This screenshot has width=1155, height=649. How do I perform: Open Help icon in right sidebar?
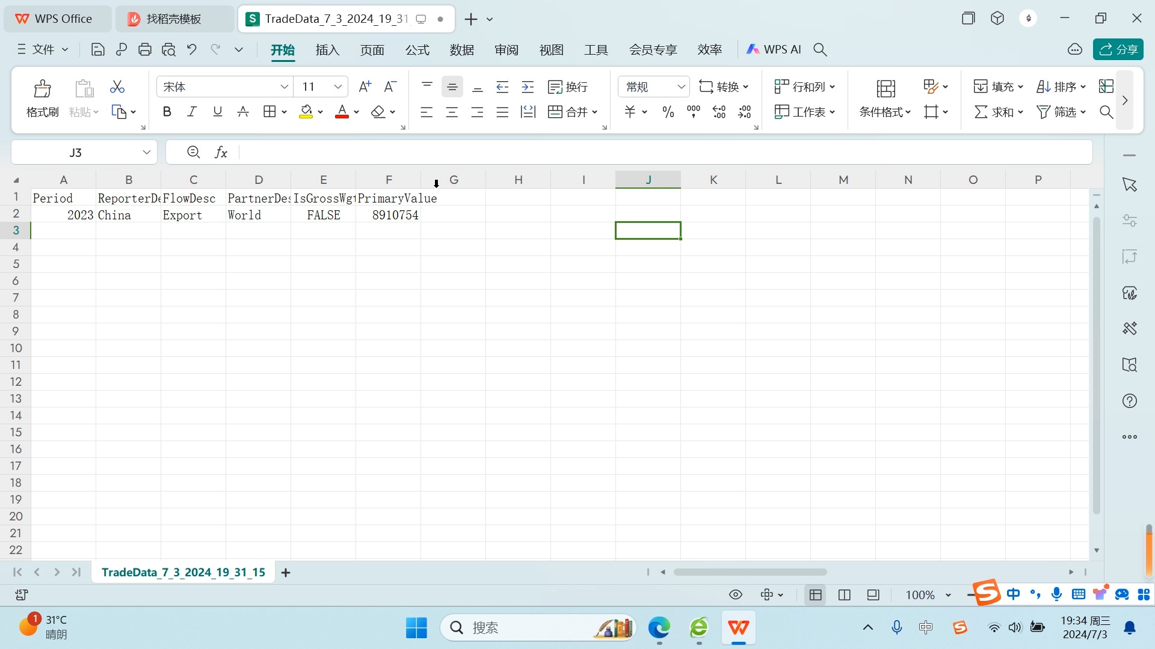click(1130, 401)
